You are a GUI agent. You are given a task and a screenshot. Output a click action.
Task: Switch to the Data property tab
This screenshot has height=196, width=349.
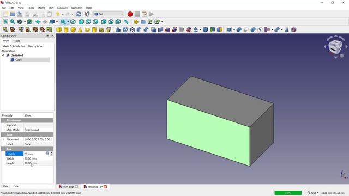[x=16, y=186]
